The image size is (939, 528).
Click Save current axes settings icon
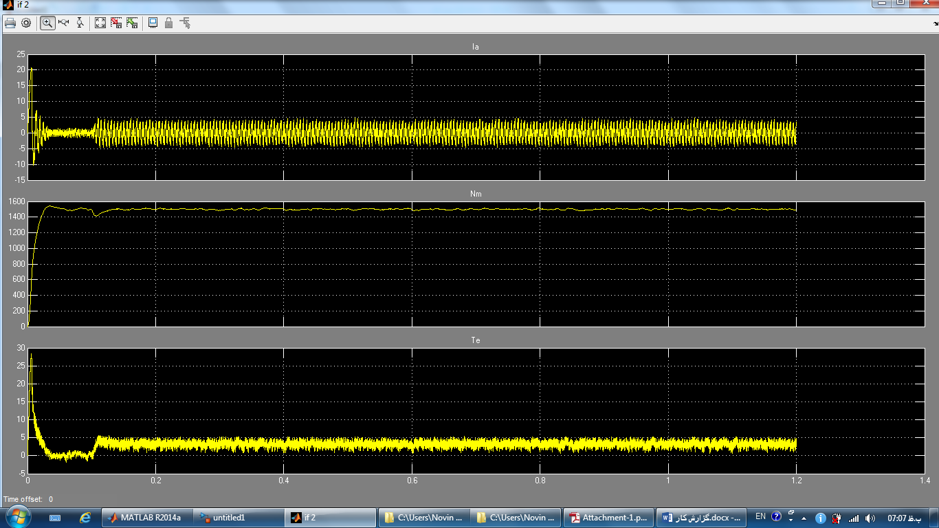coord(116,23)
